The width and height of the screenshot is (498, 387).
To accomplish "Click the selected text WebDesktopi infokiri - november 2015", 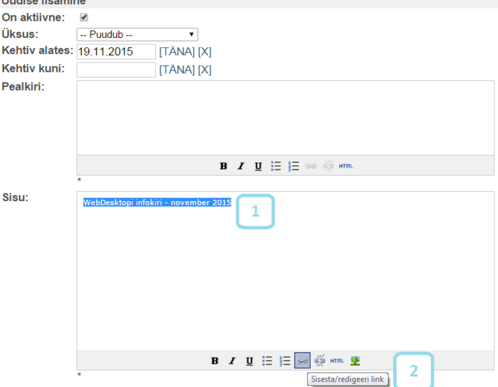I will 157,202.
